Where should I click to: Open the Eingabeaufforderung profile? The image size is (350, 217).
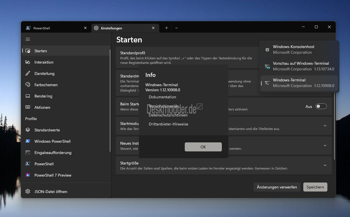pos(66,153)
